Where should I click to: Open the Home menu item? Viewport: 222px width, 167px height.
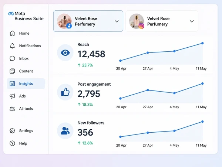point(26,33)
